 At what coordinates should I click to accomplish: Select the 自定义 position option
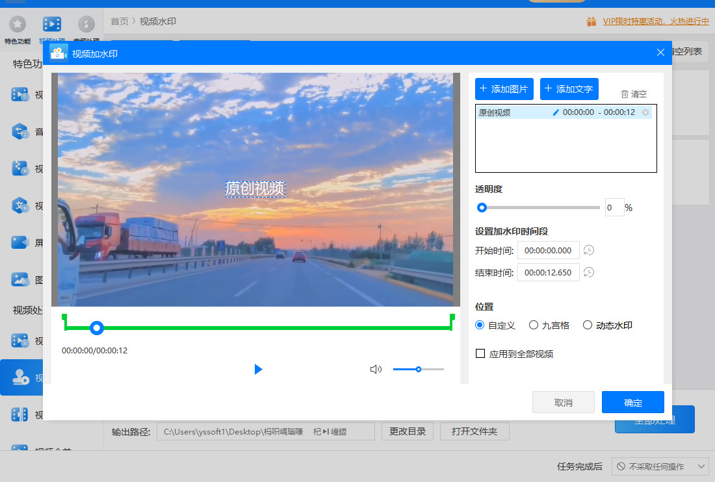point(495,325)
